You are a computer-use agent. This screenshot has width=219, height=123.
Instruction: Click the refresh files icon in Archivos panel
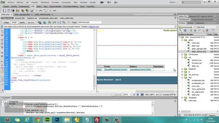185,31
